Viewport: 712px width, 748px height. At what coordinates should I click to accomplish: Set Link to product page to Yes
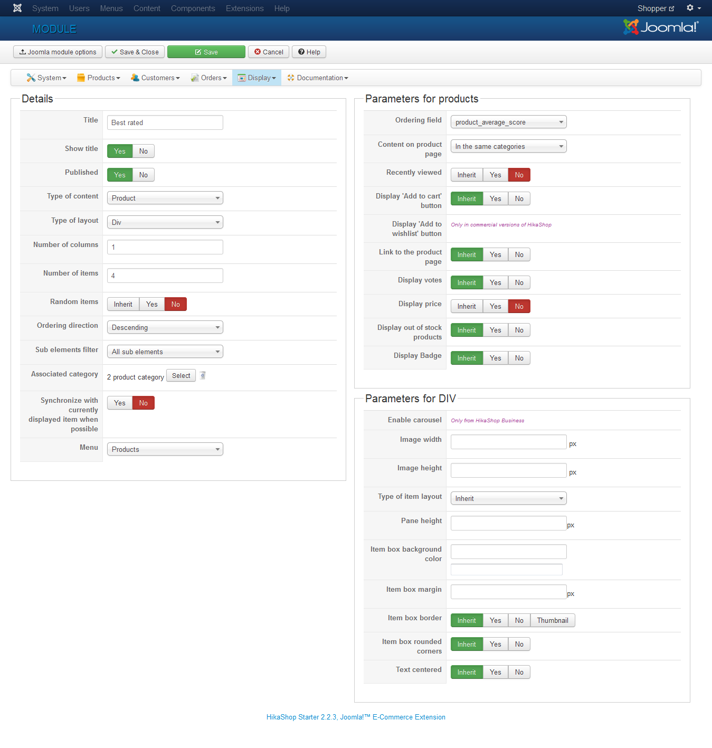(496, 254)
